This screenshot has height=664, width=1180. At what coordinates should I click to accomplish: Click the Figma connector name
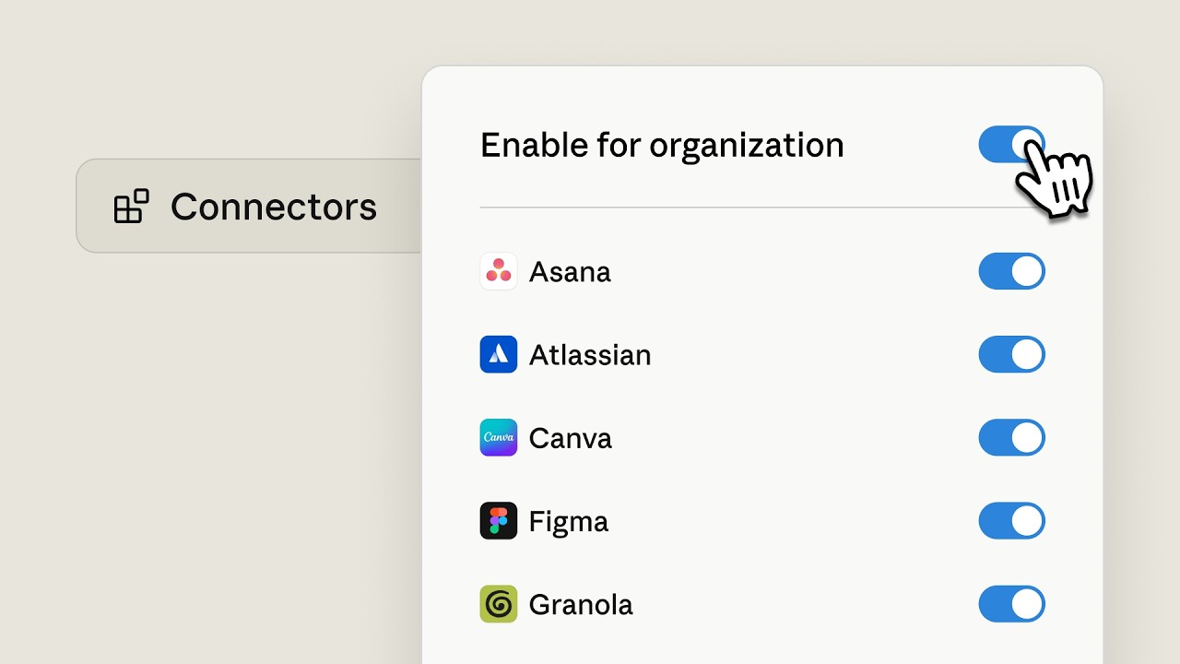pyautogui.click(x=569, y=522)
